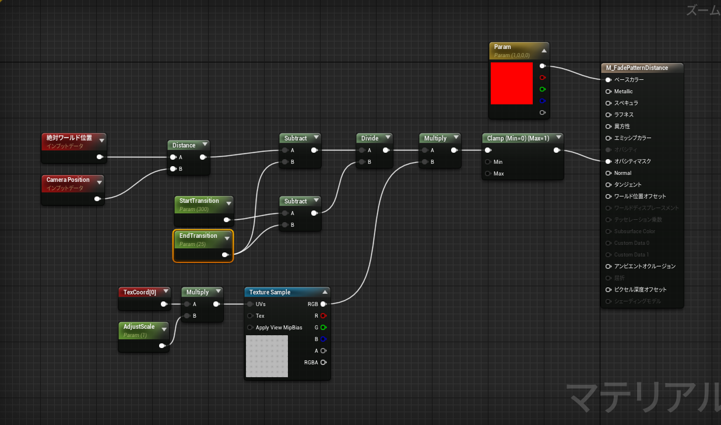Click the 'Param (300)' value text

pos(194,209)
